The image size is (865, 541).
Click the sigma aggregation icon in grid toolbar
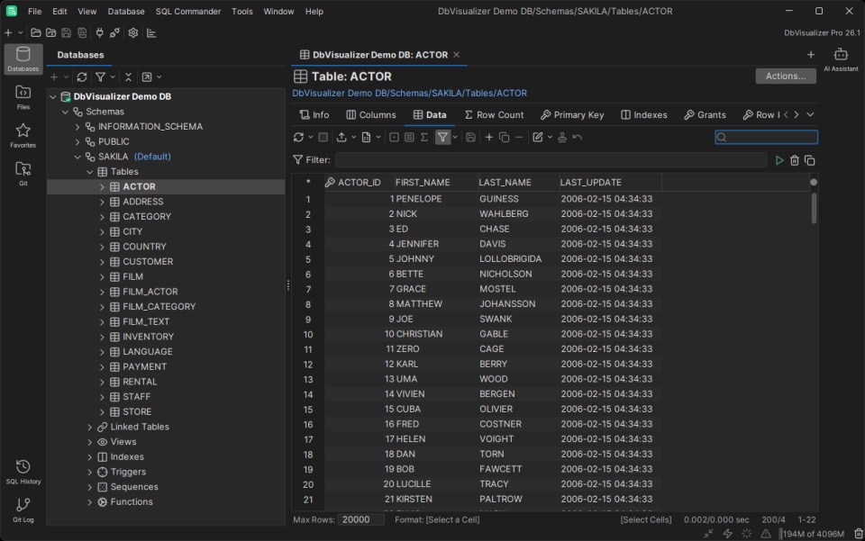[424, 137]
